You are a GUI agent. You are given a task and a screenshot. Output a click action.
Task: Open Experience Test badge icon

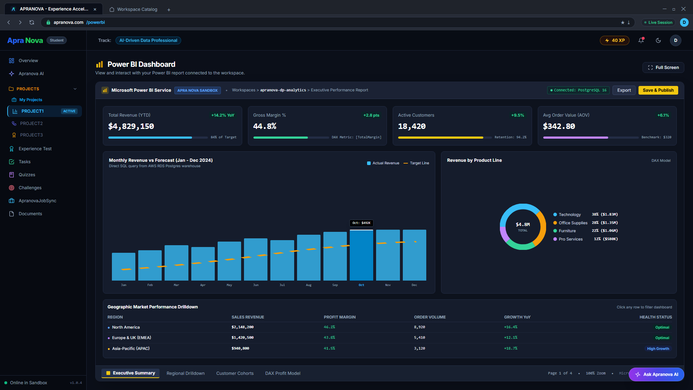(12, 149)
